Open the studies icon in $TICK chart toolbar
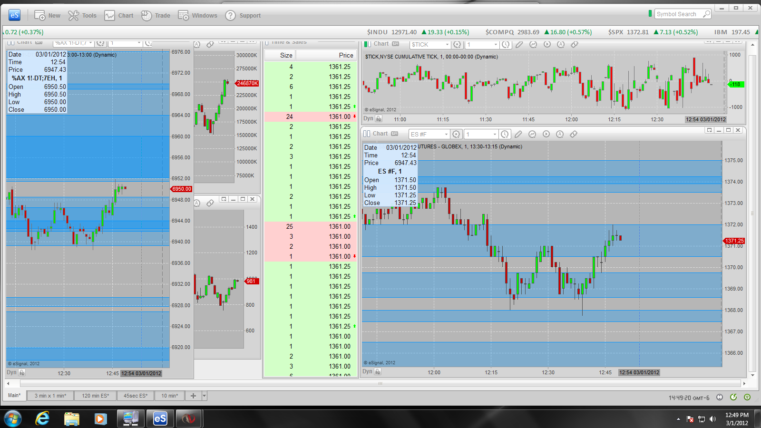Viewport: 761px width, 428px height. click(533, 44)
